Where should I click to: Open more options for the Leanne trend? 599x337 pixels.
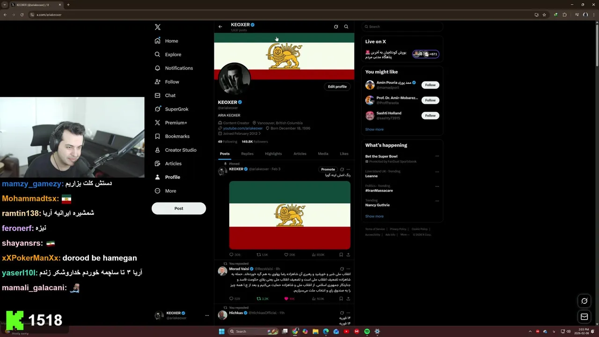(437, 171)
